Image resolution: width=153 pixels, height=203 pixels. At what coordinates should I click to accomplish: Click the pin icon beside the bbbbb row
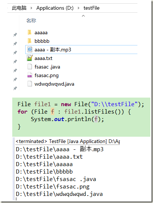(15, 44)
